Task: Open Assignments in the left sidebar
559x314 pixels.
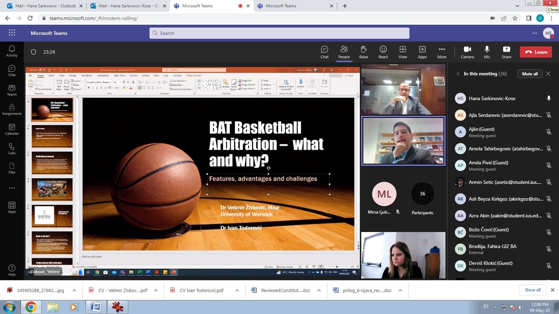Action: pos(12,110)
